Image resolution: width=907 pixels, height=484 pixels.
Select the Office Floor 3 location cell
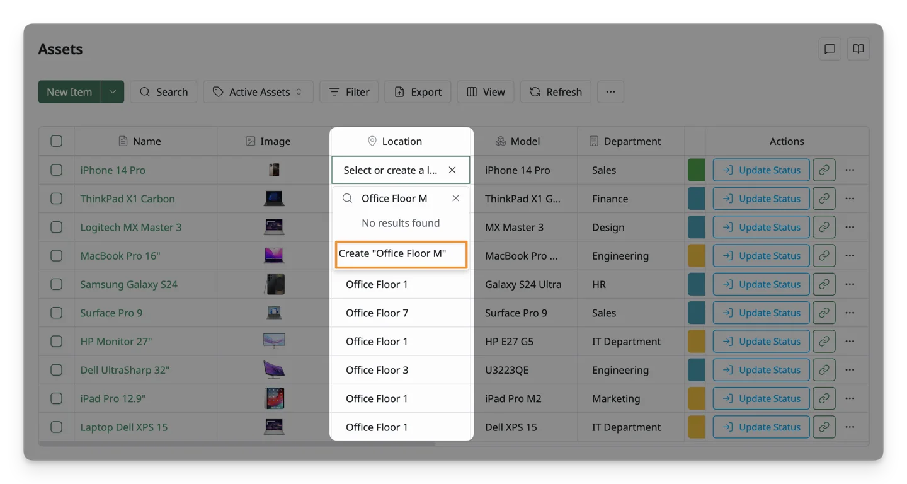(x=401, y=370)
